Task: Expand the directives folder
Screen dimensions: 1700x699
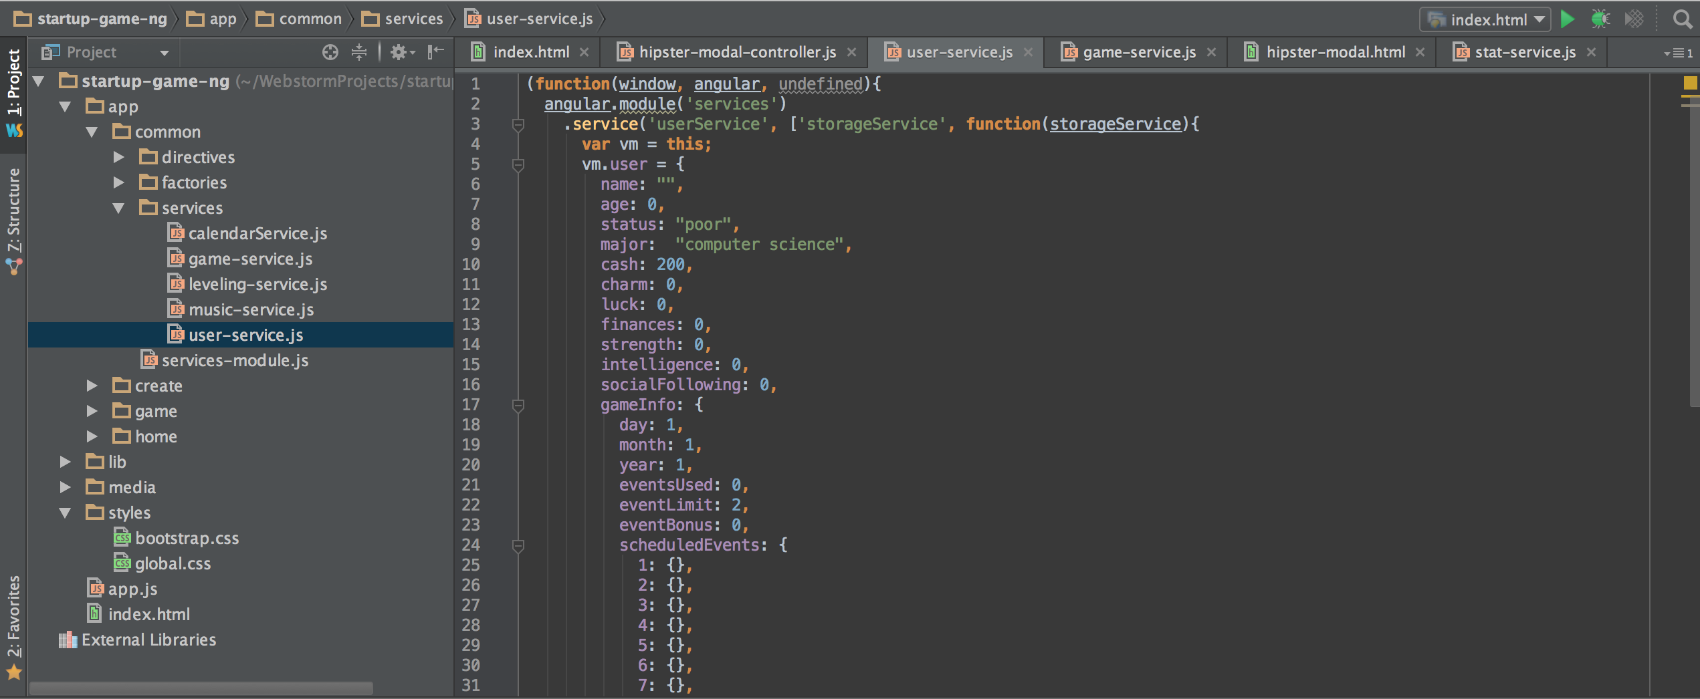Action: (119, 158)
